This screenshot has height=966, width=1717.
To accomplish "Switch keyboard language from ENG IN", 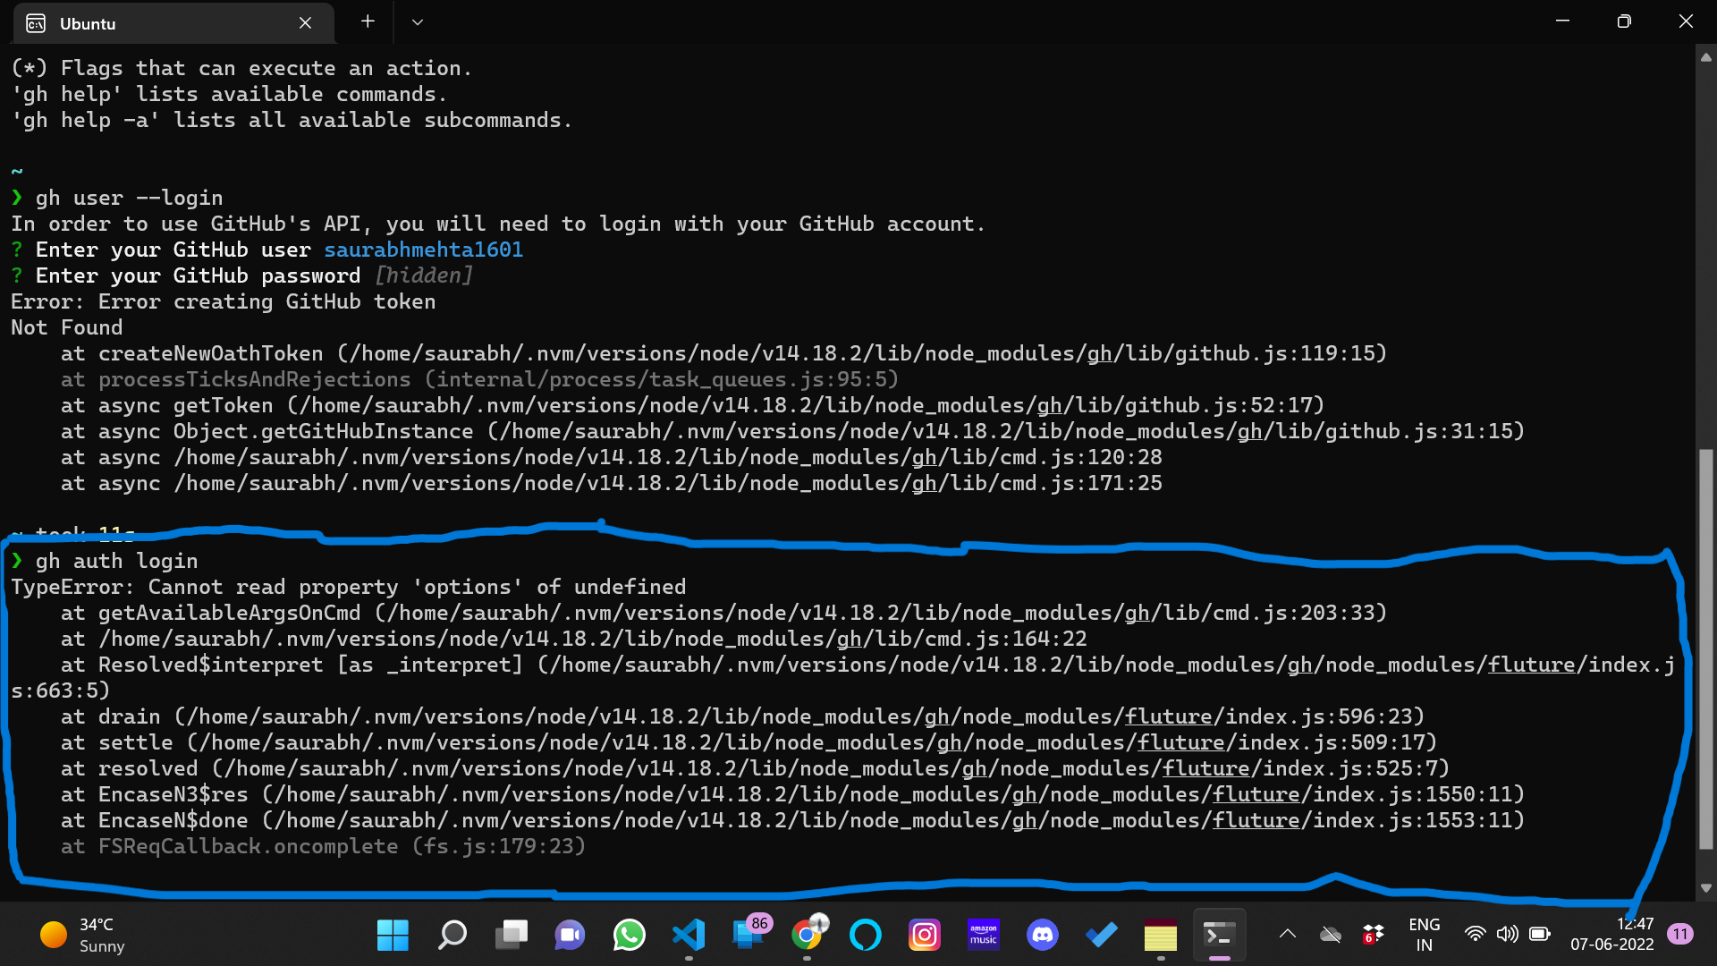I will click(1424, 935).
